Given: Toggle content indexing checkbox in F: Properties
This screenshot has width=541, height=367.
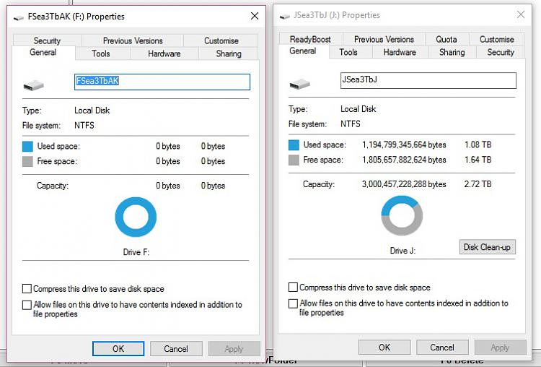Looking at the screenshot, I should click(27, 305).
